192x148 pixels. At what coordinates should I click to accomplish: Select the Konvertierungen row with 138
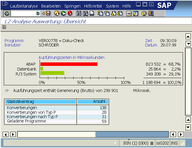coord(56,108)
